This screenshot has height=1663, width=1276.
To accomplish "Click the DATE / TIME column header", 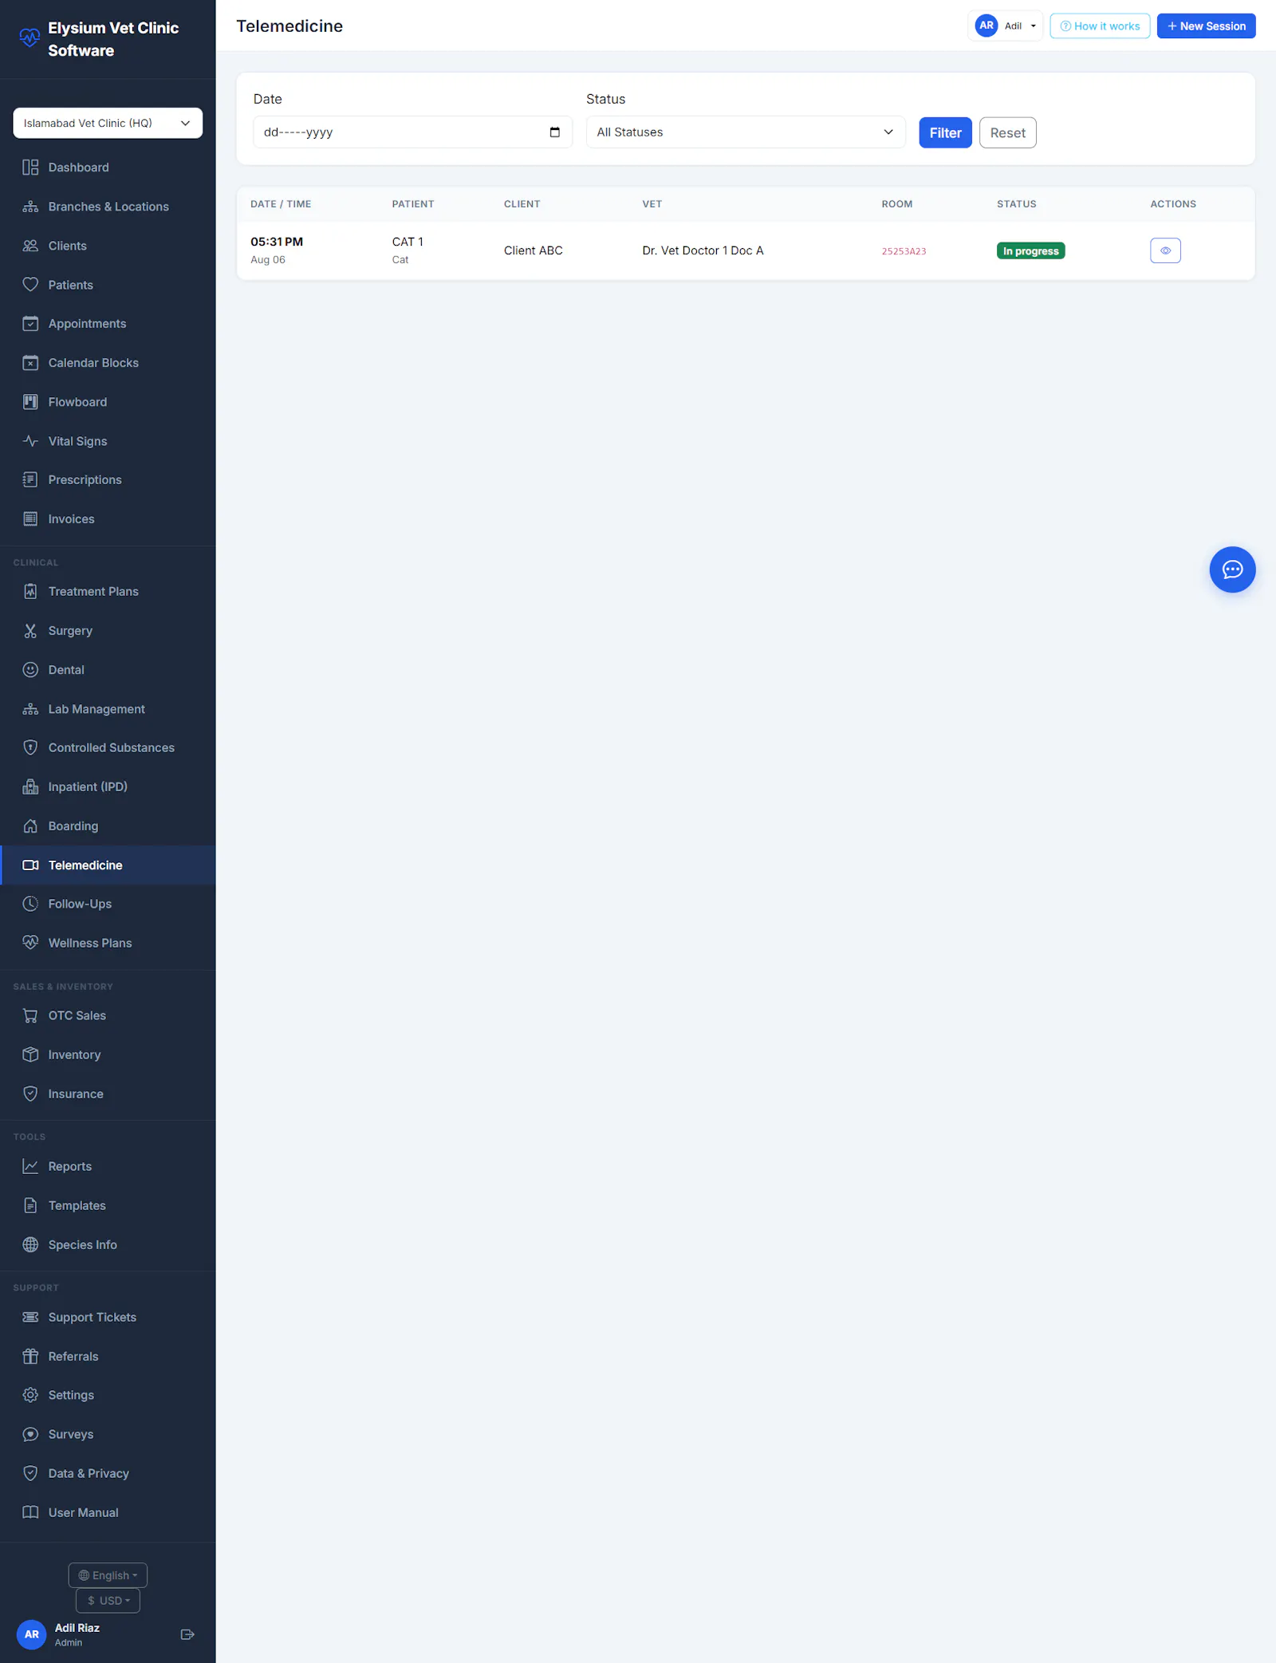I will click(281, 204).
